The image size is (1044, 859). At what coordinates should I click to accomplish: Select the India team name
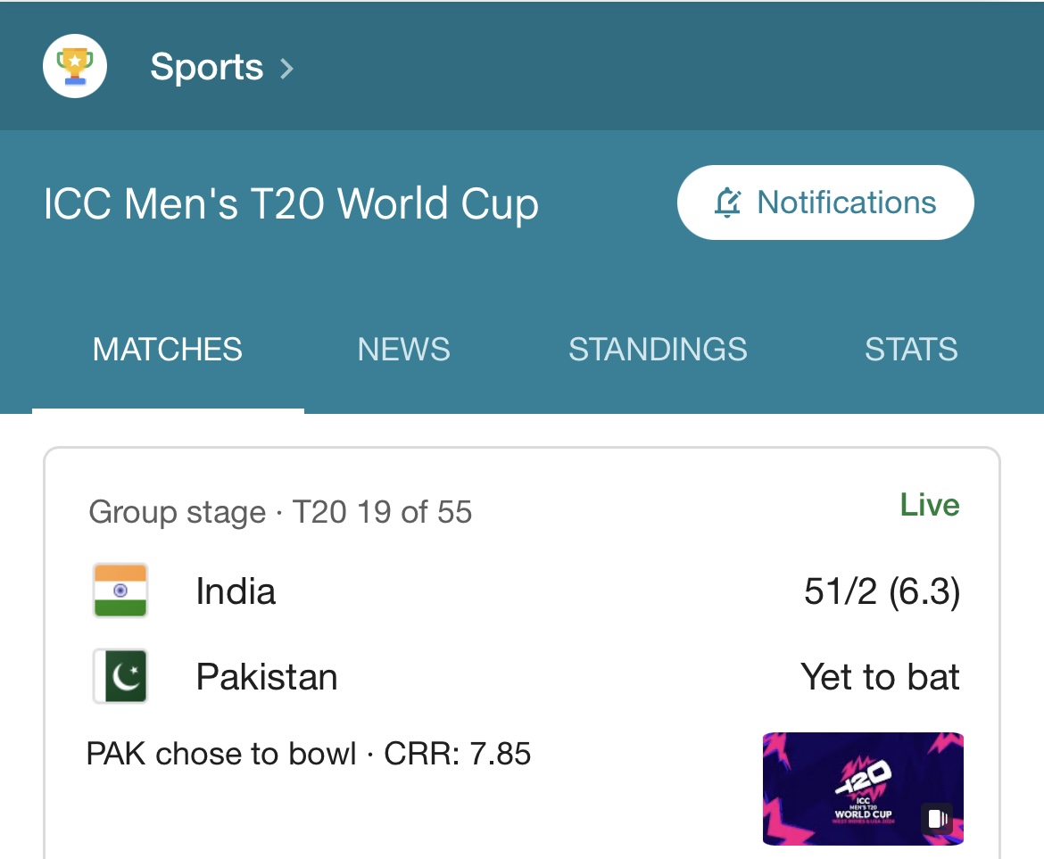coord(236,591)
